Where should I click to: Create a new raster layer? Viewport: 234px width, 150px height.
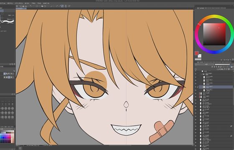pyautogui.click(x=218, y=69)
